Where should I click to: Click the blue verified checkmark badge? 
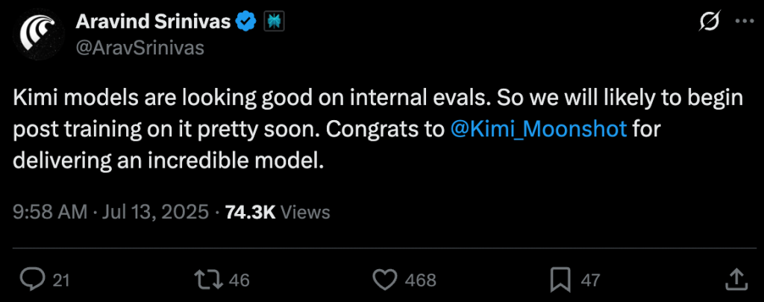[246, 21]
